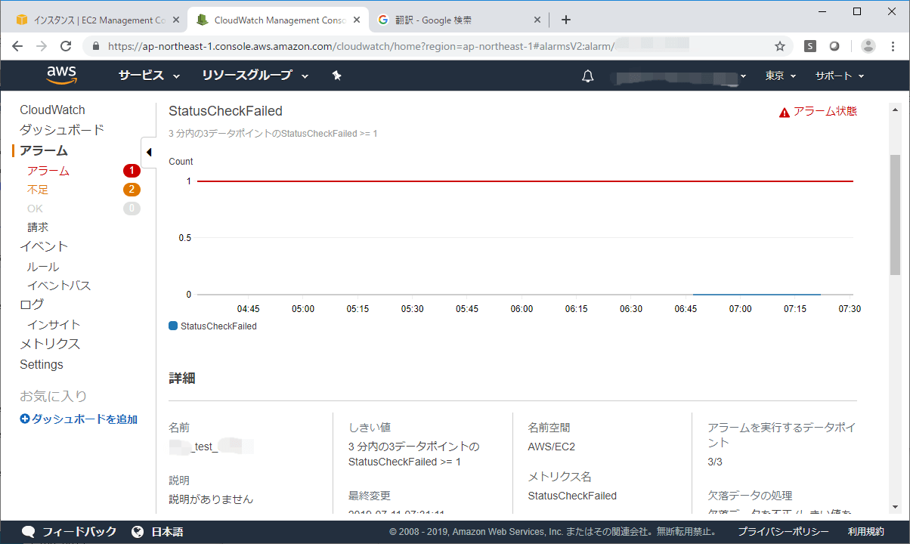Screen dimensions: 910x544
Task: Click the フィードバック speech bubble icon
Action: (x=29, y=531)
